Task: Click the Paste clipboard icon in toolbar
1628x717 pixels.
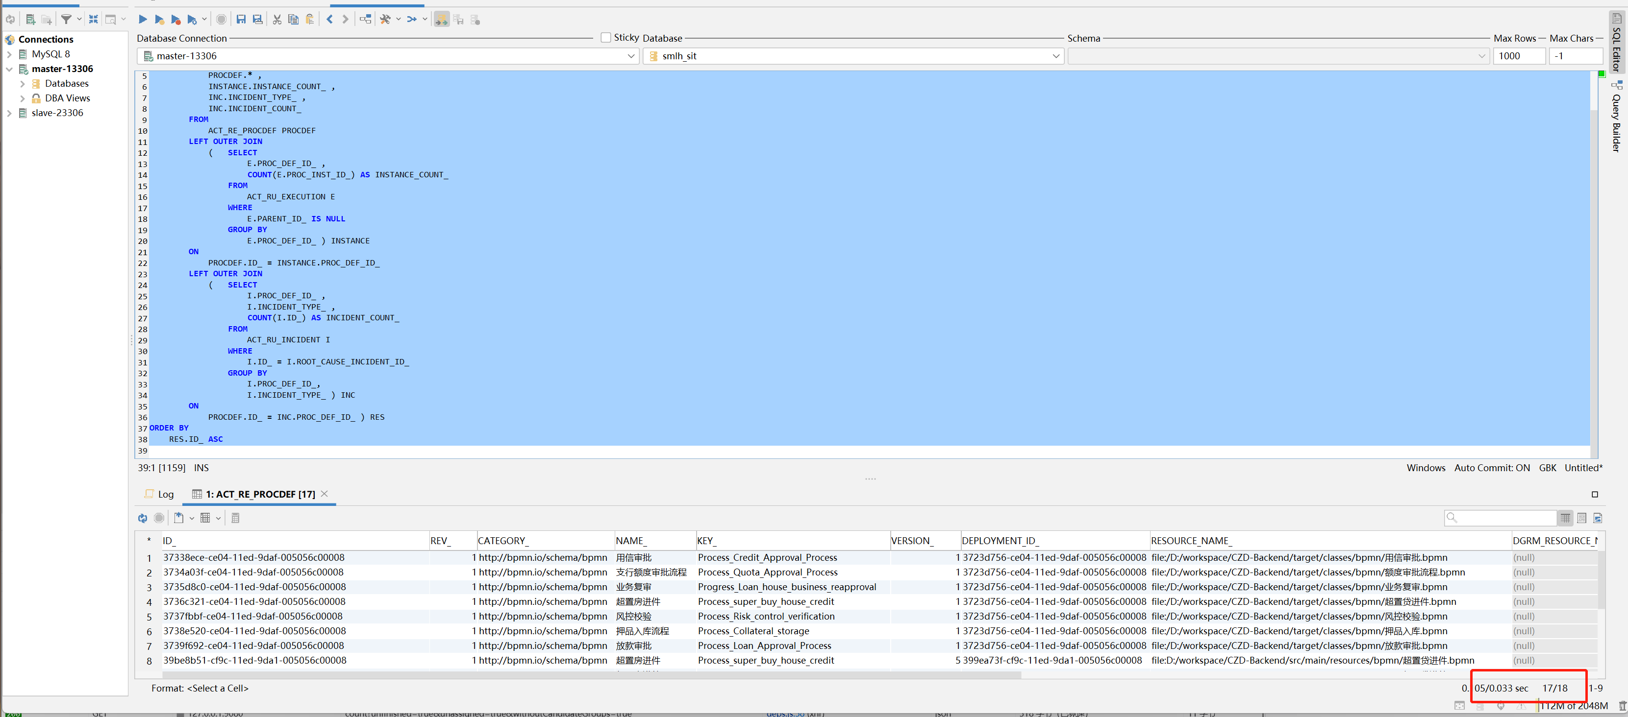Action: point(310,20)
